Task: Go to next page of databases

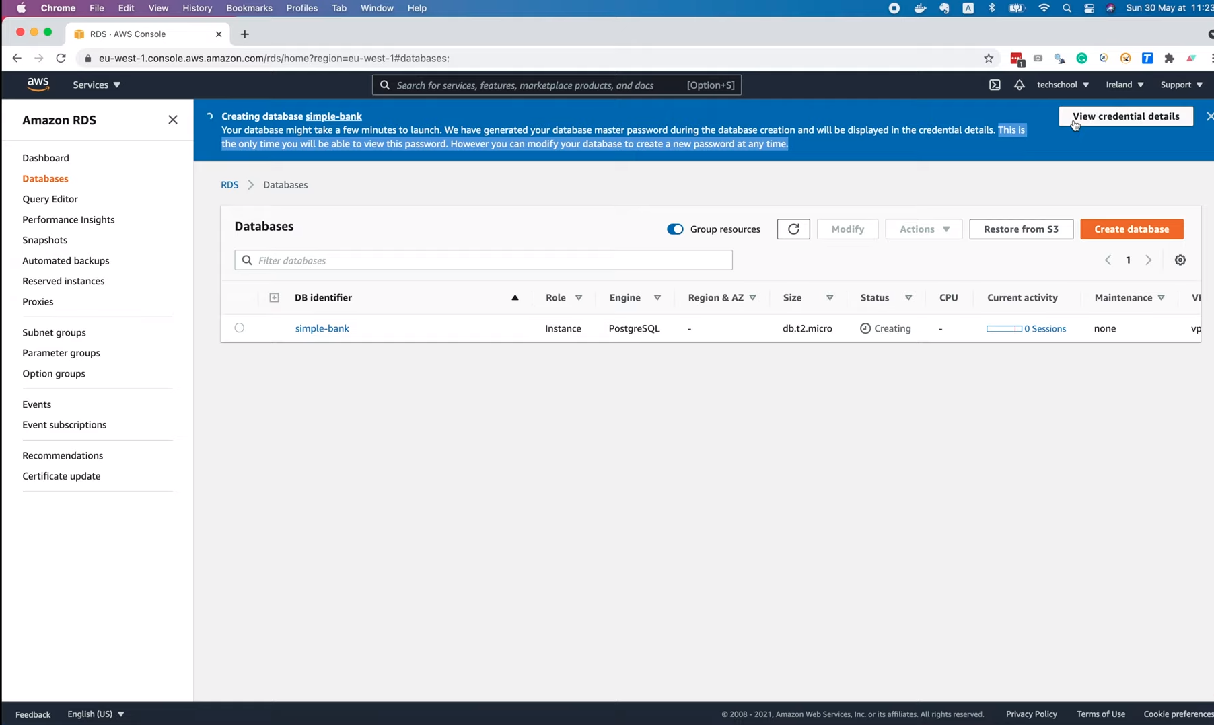Action: click(x=1148, y=260)
